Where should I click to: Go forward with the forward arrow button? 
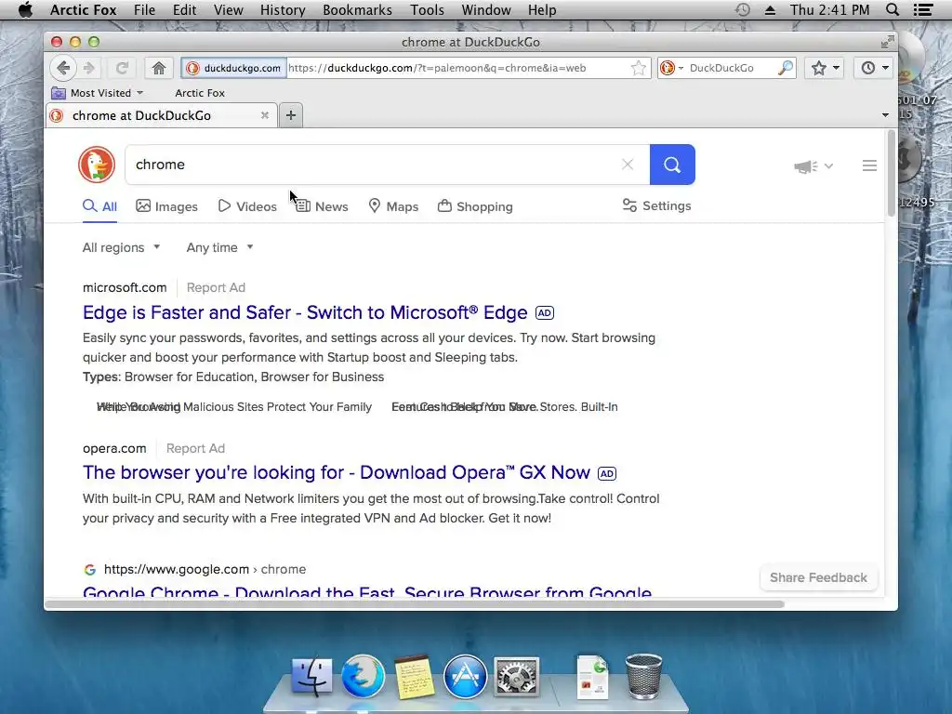tap(88, 68)
